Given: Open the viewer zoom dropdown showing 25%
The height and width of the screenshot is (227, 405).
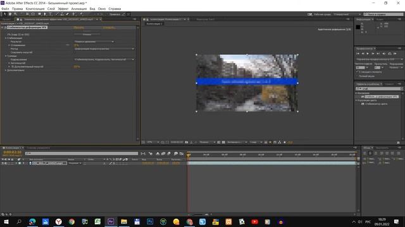Looking at the screenshot, I should (x=153, y=142).
